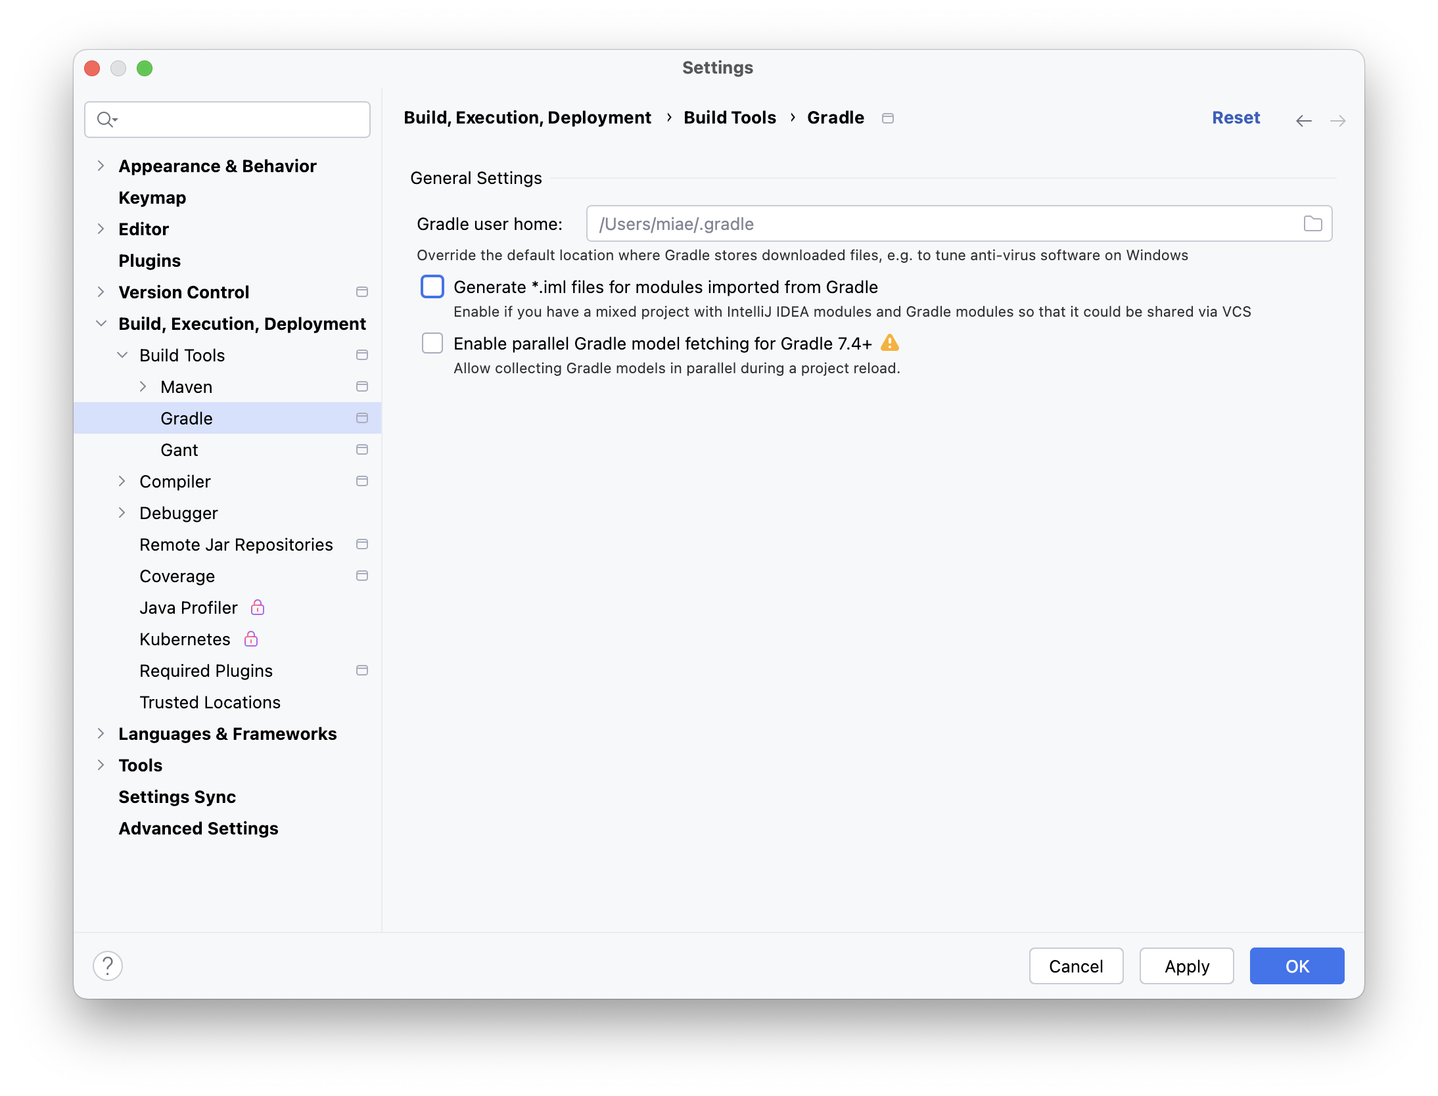This screenshot has height=1096, width=1438.
Task: Open the Keymap settings page
Action: [152, 198]
